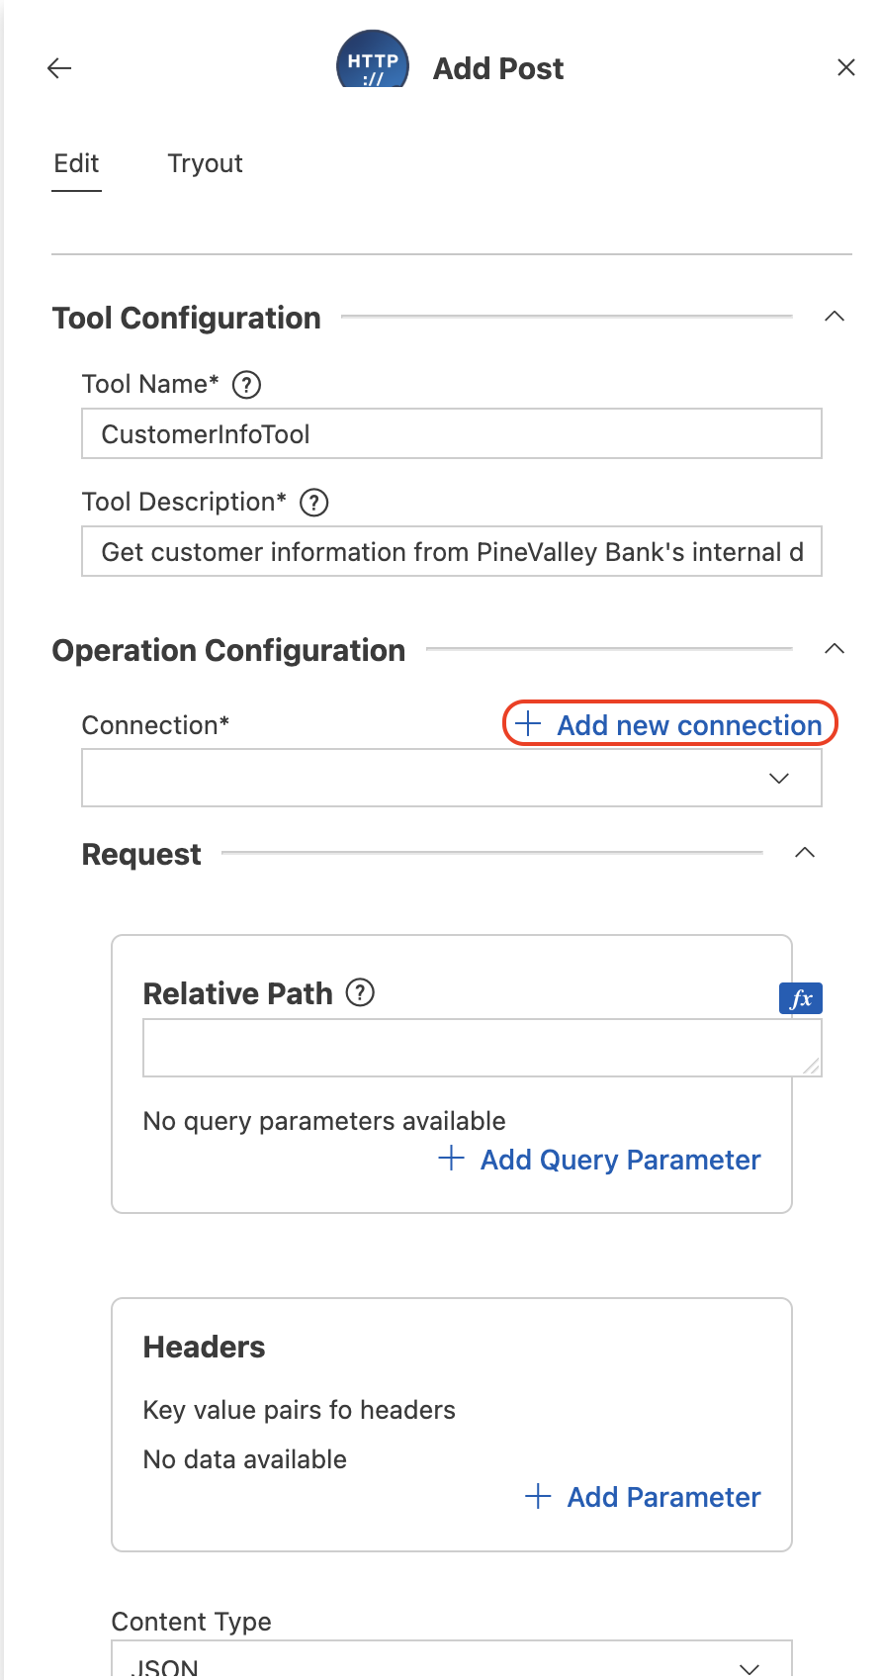
Task: Click Add Parameter under Headers
Action: coord(643,1497)
